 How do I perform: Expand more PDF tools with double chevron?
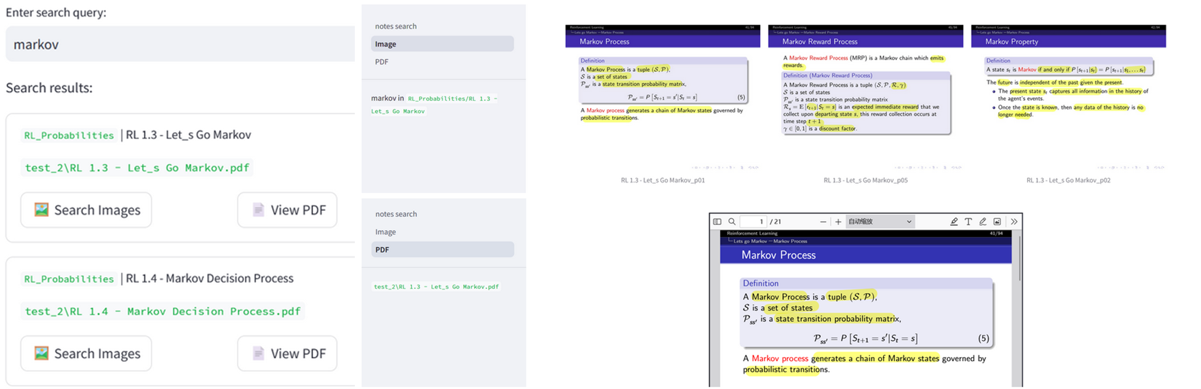[x=1014, y=222]
